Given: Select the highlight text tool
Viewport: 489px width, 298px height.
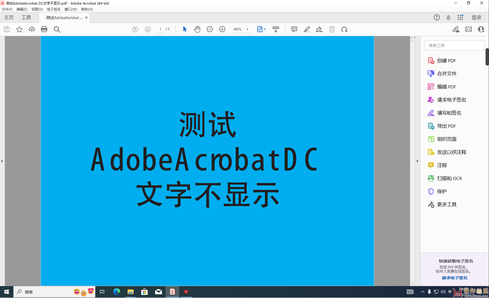Looking at the screenshot, I should tap(307, 29).
